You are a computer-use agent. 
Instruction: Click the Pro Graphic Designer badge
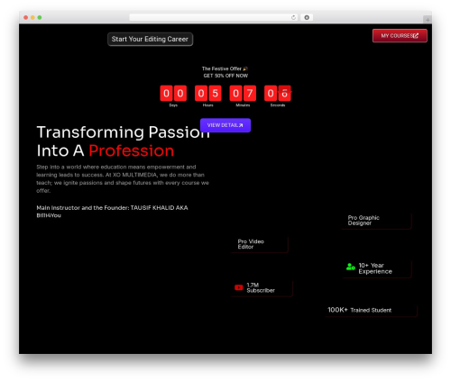(x=376, y=221)
